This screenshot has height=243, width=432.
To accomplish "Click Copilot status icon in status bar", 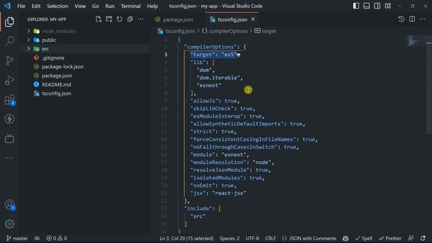I will point(346,238).
